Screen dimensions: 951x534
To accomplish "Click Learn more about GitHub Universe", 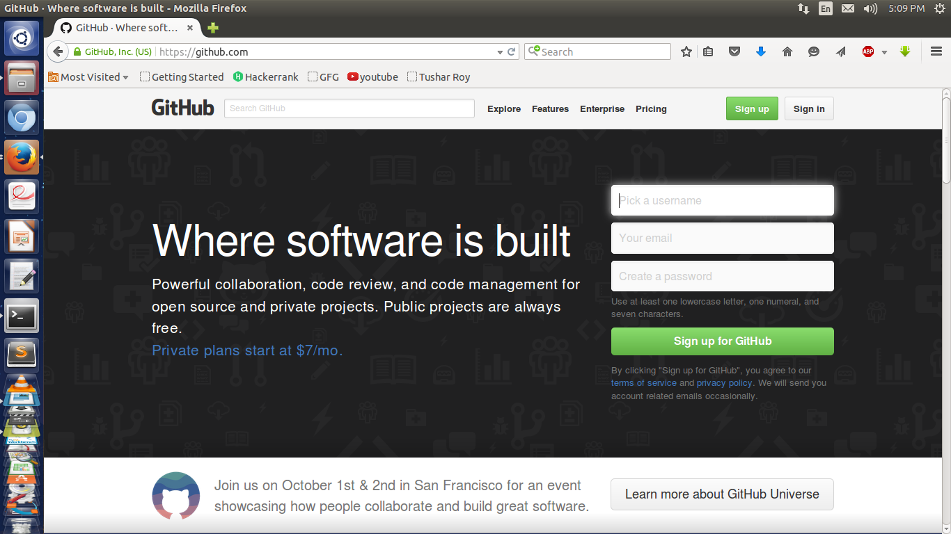I will tap(722, 494).
